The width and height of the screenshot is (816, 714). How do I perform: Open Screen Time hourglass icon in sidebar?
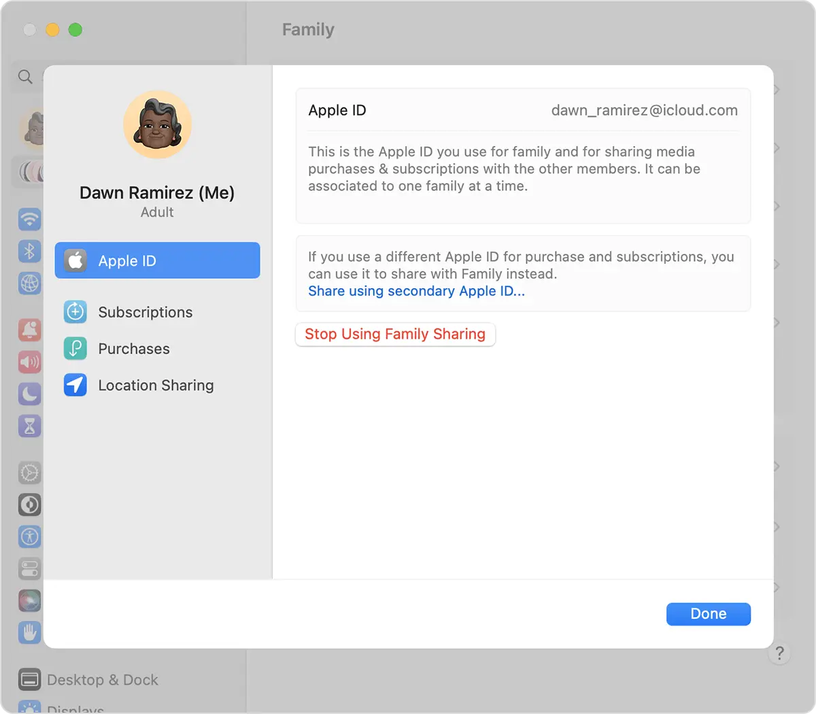click(30, 426)
